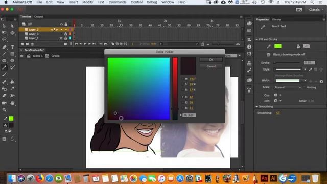Open the Modify menu
Viewport: 327px width, 184px height.
[x=87, y=2]
